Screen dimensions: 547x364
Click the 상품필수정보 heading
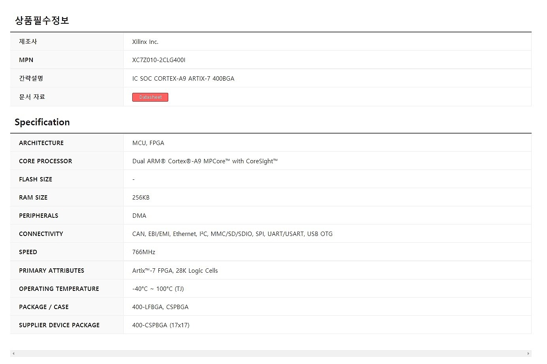click(x=42, y=20)
